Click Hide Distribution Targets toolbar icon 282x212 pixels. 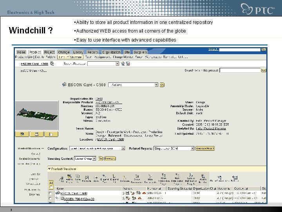click(177, 179)
